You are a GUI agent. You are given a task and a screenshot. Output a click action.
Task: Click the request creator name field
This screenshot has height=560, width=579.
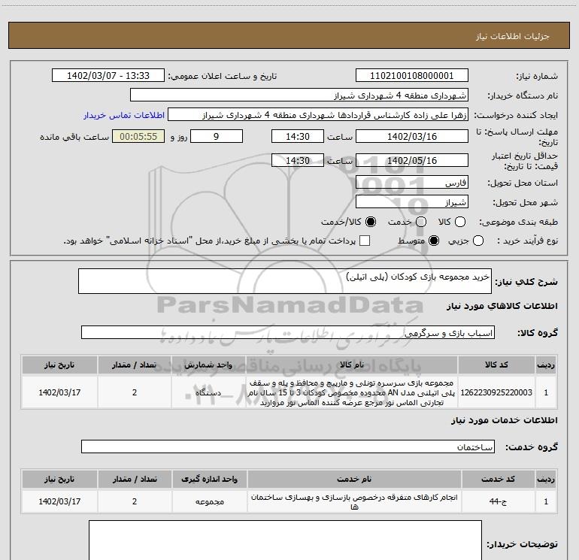click(318, 116)
